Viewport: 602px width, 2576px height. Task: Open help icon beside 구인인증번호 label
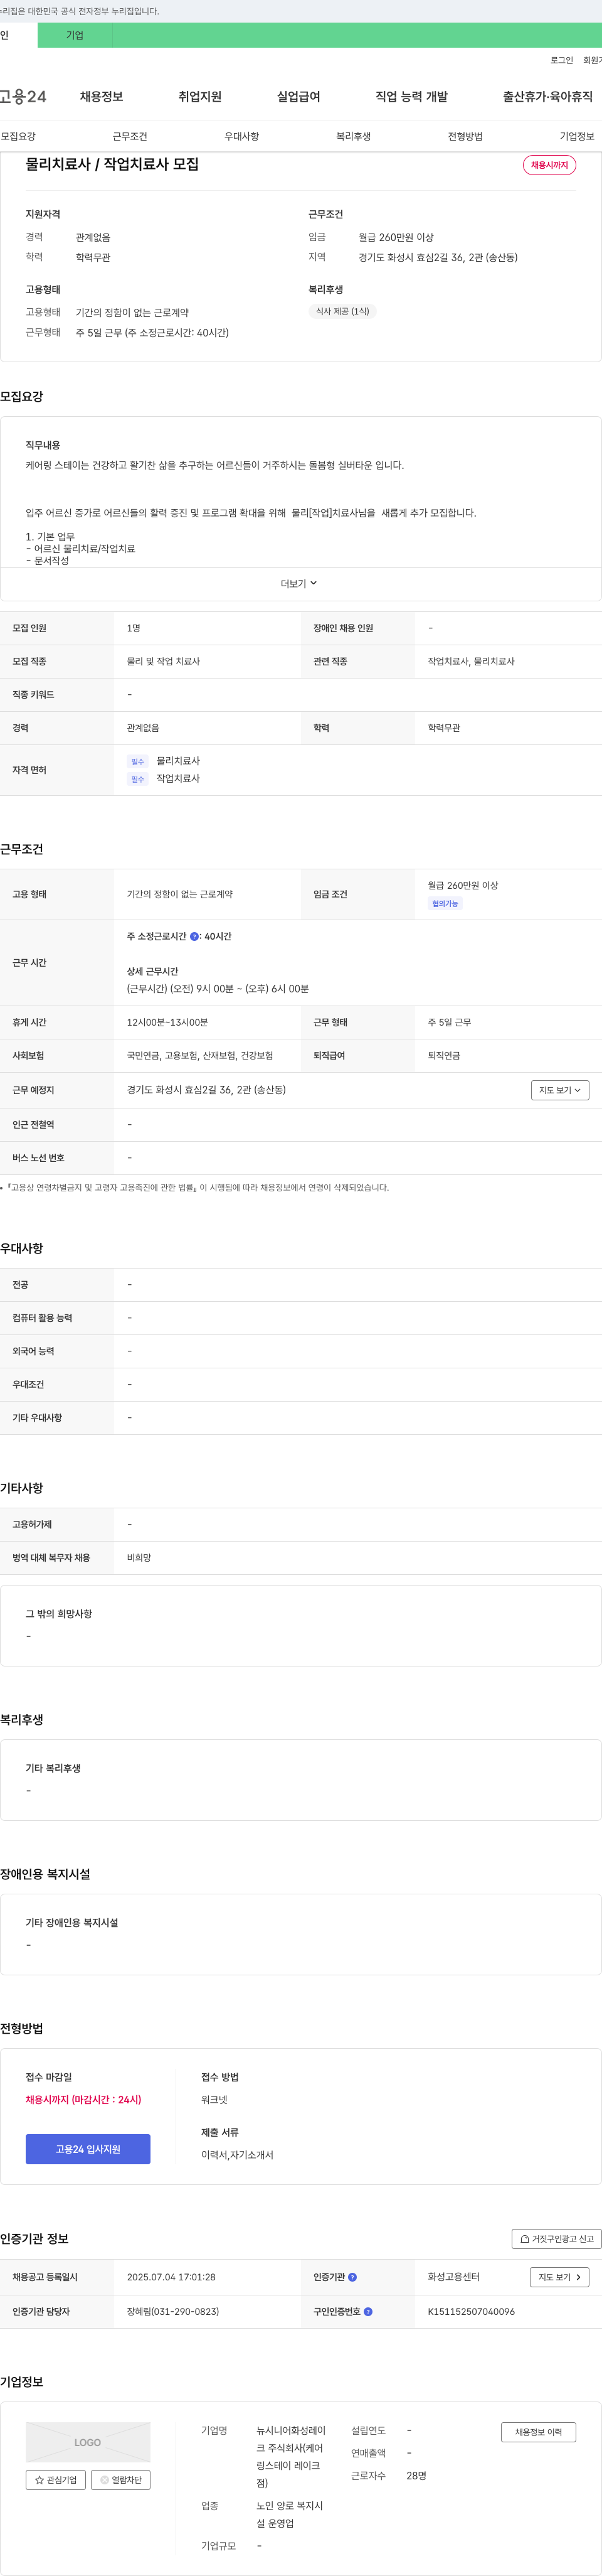(368, 2311)
